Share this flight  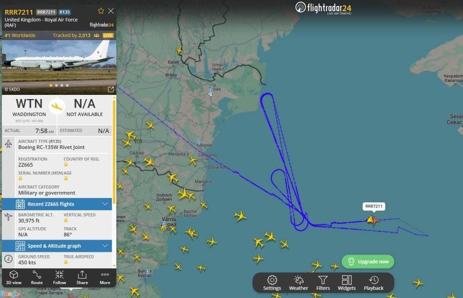[82, 277]
